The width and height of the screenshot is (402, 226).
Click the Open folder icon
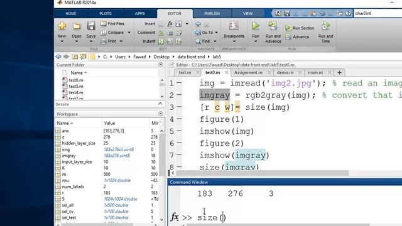point(77,26)
